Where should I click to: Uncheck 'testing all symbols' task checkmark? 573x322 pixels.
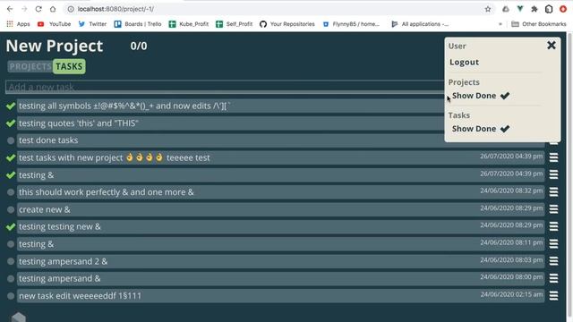click(x=11, y=106)
